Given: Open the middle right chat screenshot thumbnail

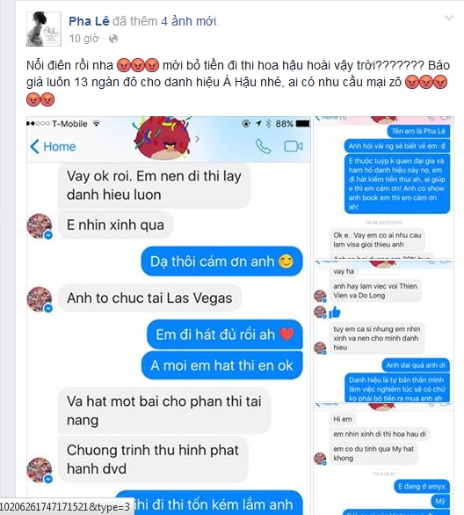Looking at the screenshot, I should [383, 331].
